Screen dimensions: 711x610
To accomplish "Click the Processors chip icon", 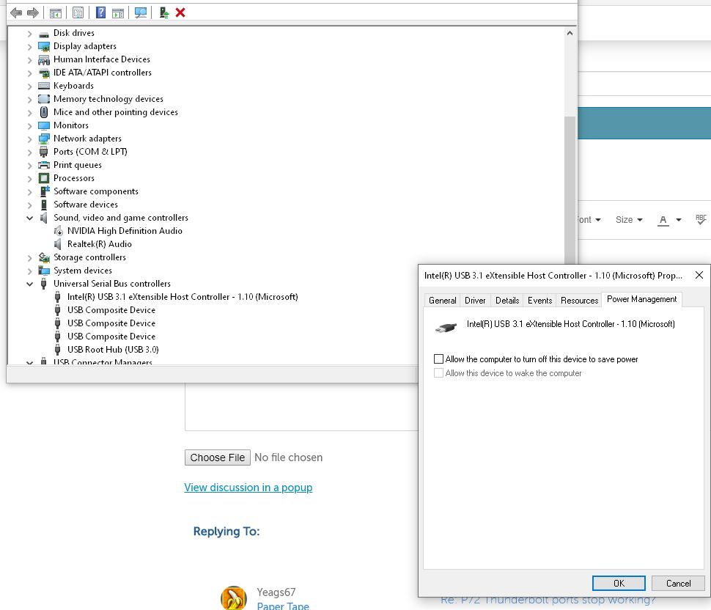I will (44, 177).
